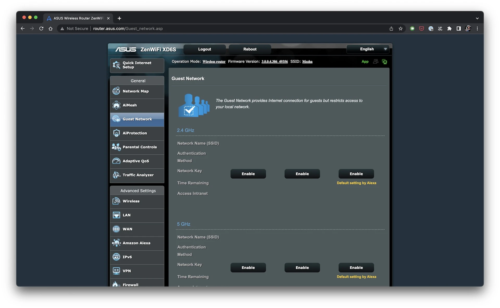Click the IPv6 icon
This screenshot has height=308, width=500.
pos(116,257)
